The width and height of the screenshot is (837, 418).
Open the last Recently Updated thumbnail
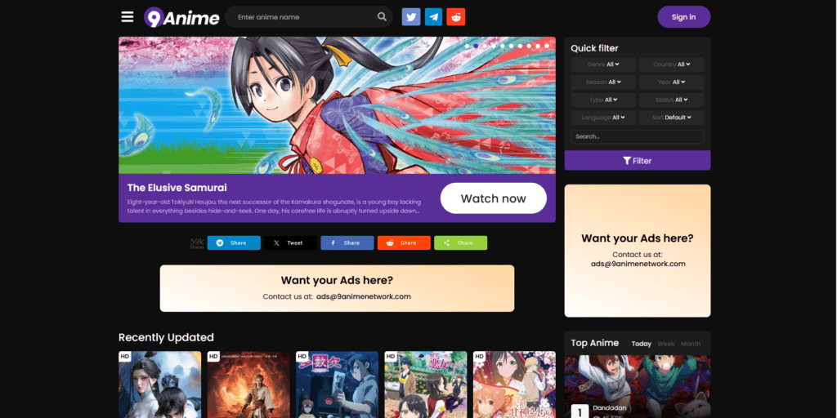[514, 385]
